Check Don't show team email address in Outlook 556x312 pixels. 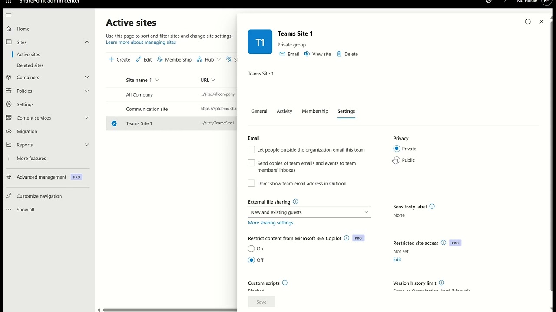(x=252, y=183)
